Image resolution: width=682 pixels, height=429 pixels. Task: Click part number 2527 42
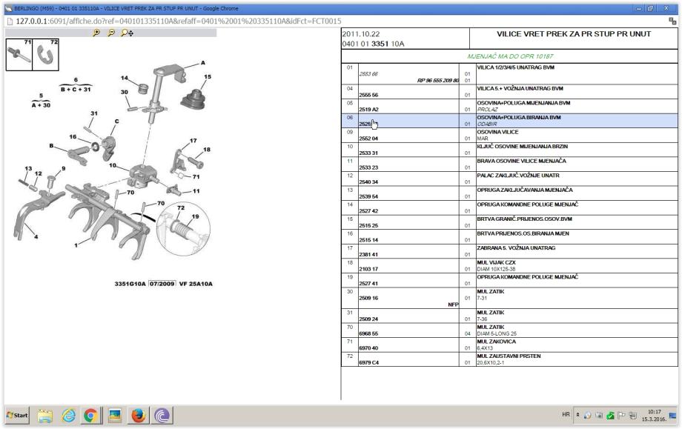point(368,211)
